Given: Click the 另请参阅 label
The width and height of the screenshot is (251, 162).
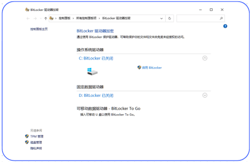Looking at the screenshot, I should 36,130.
